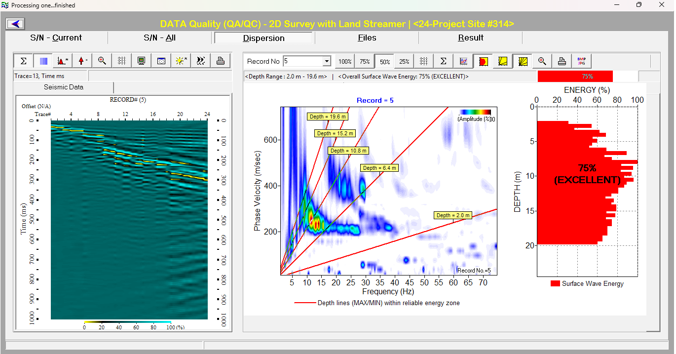Select the S/N - All tab

pos(159,38)
